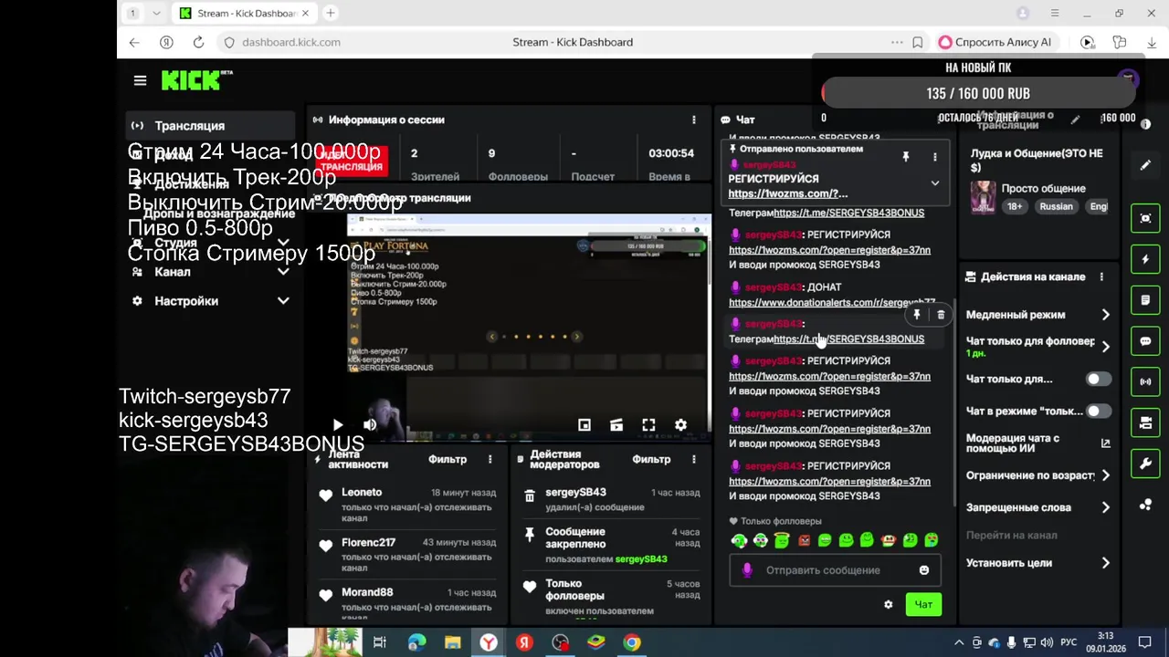Viewport: 1169px width, 657px height.
Task: Mute the stream preview volume
Action: tap(370, 424)
